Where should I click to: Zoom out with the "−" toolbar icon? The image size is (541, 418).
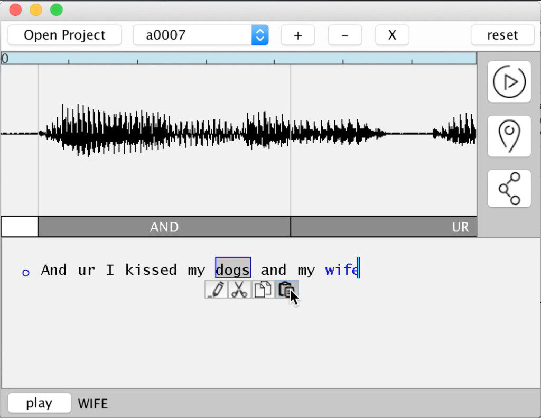pyautogui.click(x=344, y=35)
